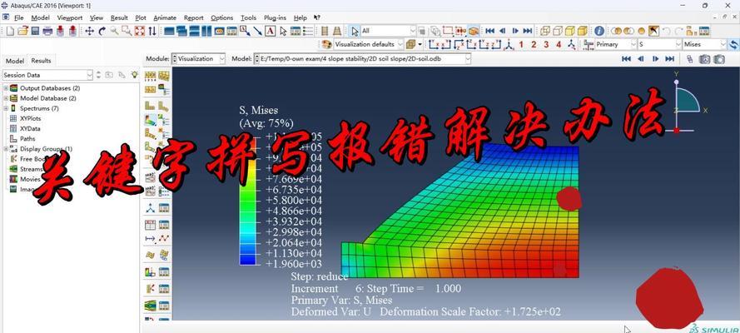740x333 pixels.
Task: Print the viewport using printer icon
Action: click(47, 31)
